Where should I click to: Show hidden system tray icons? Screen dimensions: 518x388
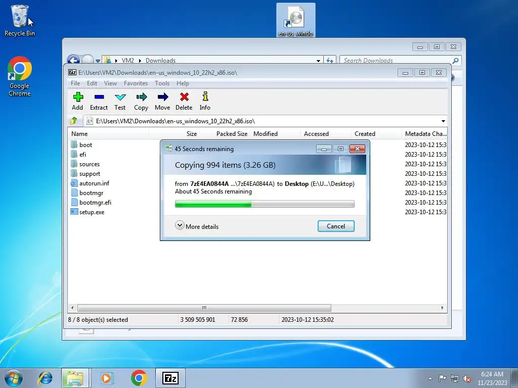point(430,378)
